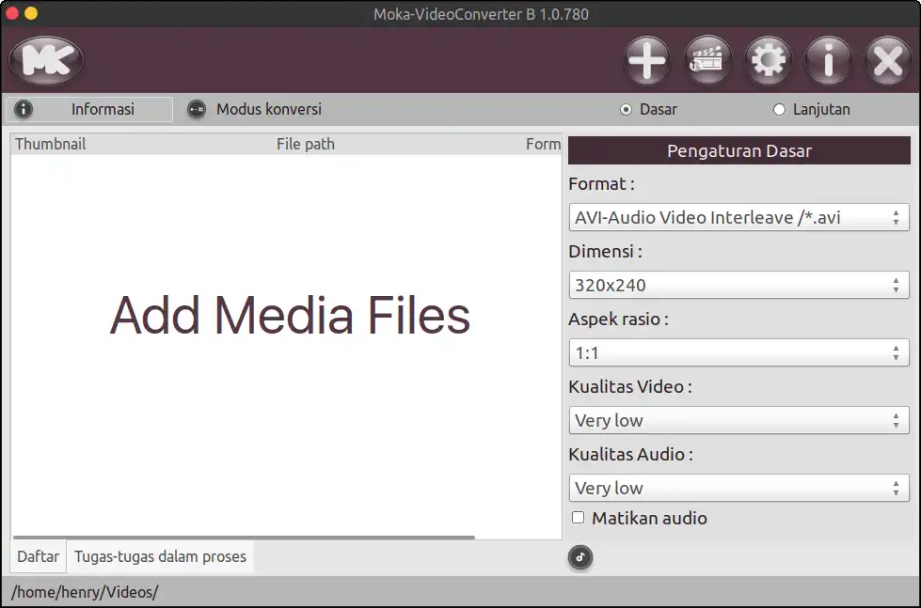Click the Add Media Files placeholder area
The image size is (921, 608).
click(290, 315)
